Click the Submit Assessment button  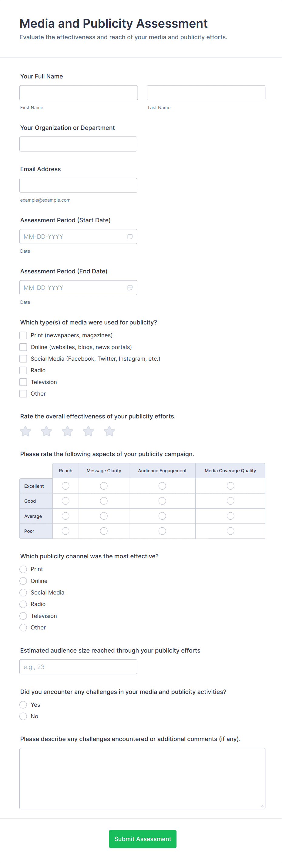coord(143,839)
